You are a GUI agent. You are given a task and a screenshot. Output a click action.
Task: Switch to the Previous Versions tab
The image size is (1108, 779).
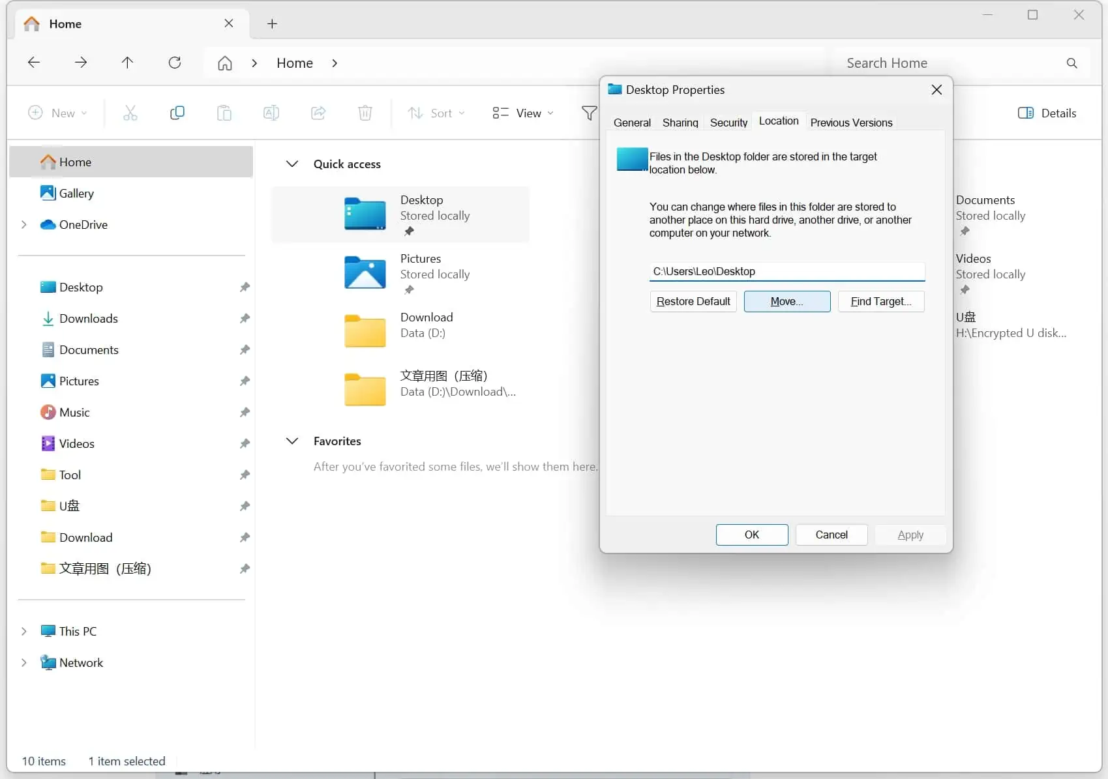coord(851,123)
